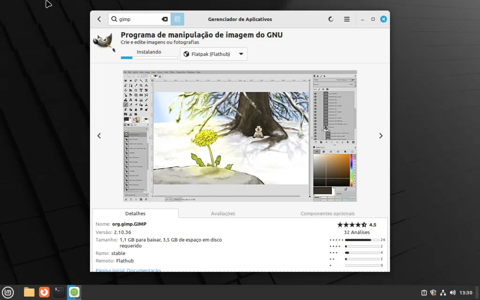
Task: Switch to the Avaliações tab
Action: [223, 213]
